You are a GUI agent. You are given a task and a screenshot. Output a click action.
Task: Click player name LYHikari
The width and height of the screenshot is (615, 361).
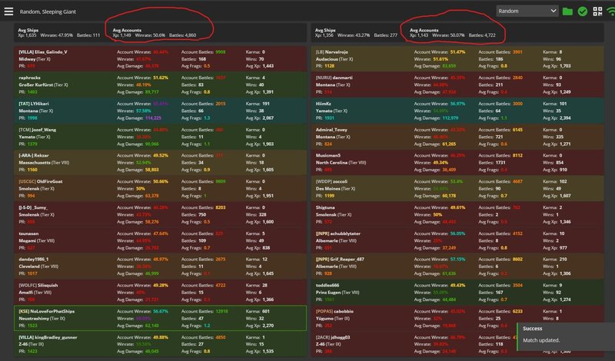43,104
